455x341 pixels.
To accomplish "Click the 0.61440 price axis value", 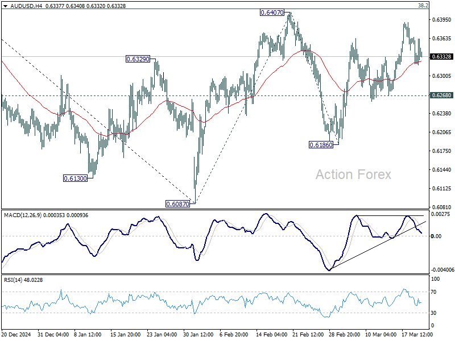I will point(442,169).
